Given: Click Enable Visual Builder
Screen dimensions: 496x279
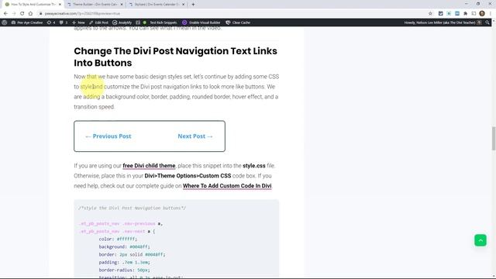Looking at the screenshot, I should pyautogui.click(x=201, y=22).
